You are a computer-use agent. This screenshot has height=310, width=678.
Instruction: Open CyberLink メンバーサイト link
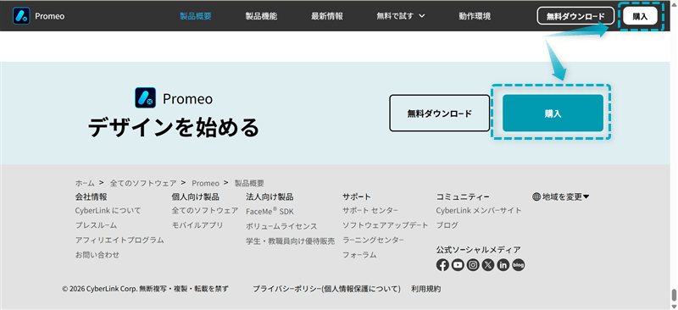(479, 211)
